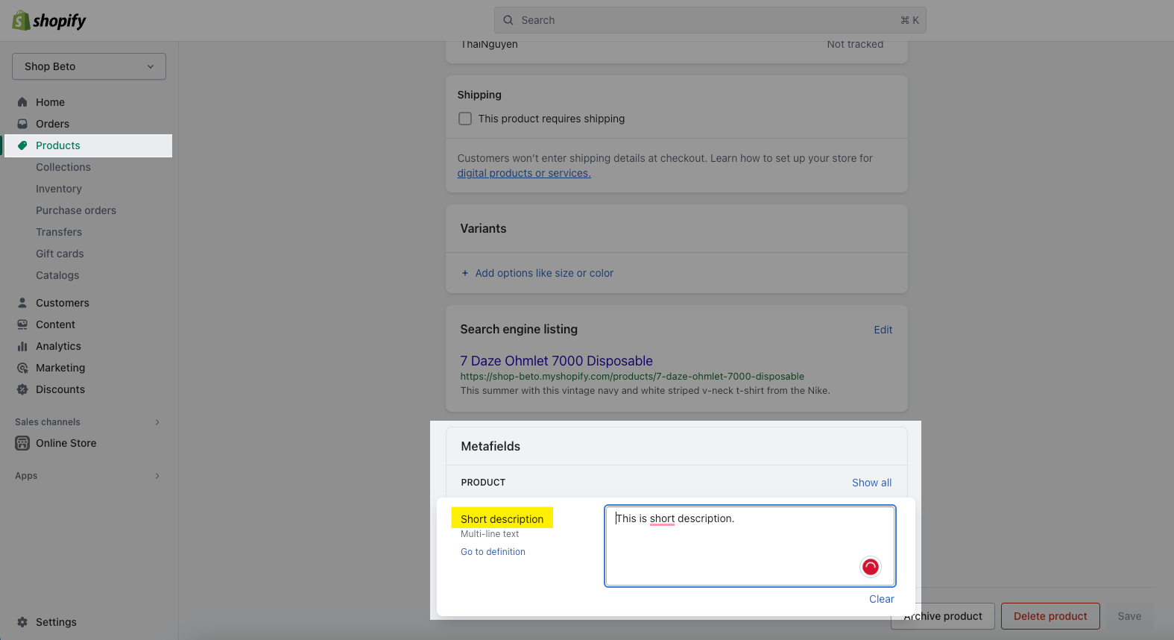This screenshot has height=640, width=1174.
Task: Open the Shop Beto store switcher dropdown
Action: click(x=89, y=66)
